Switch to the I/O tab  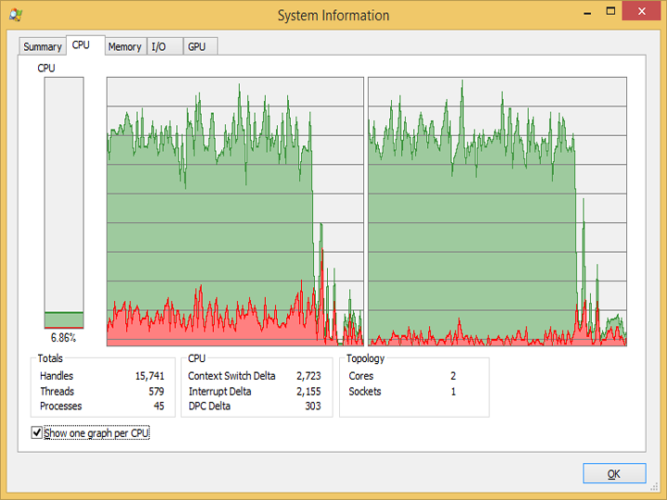click(x=165, y=46)
